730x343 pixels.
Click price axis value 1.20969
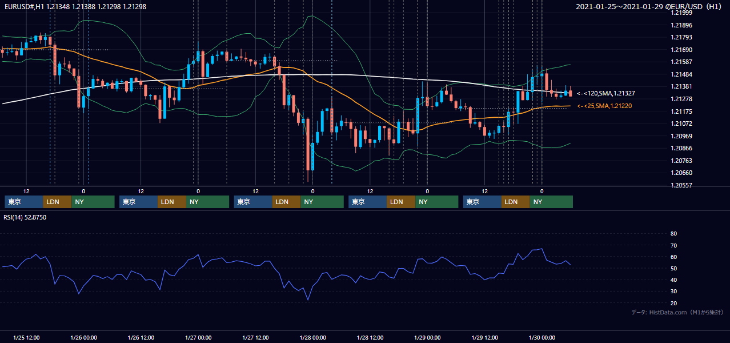pos(682,136)
